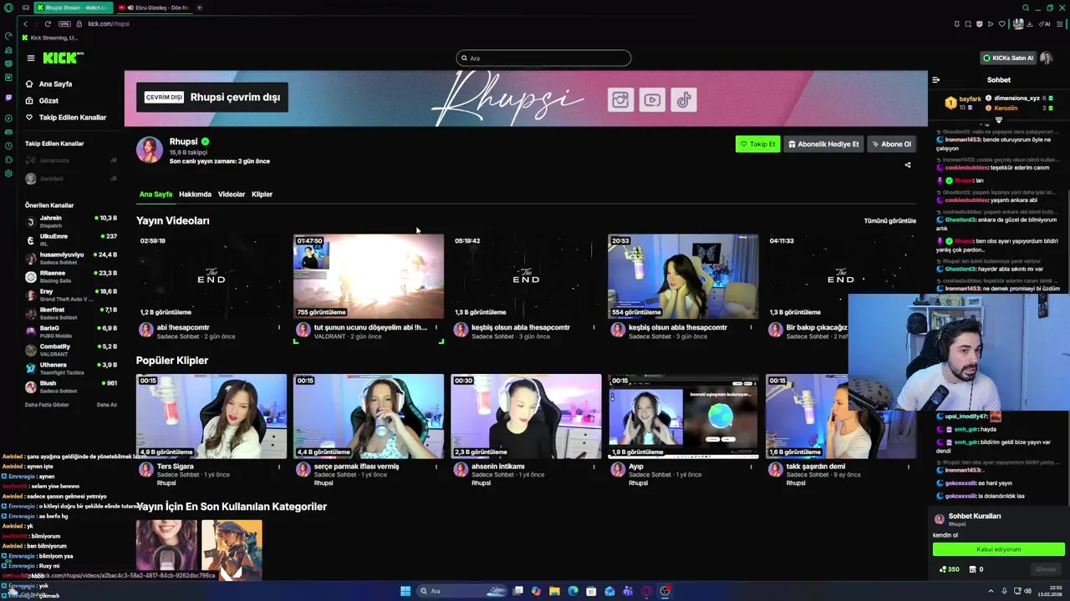Click the taskbar volume icon

pyautogui.click(x=1027, y=591)
